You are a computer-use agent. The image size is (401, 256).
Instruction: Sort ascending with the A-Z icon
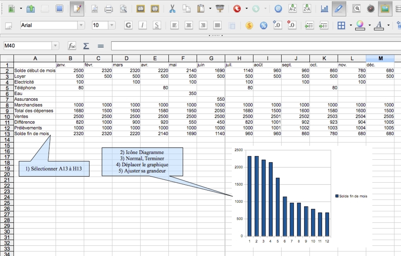click(x=292, y=9)
